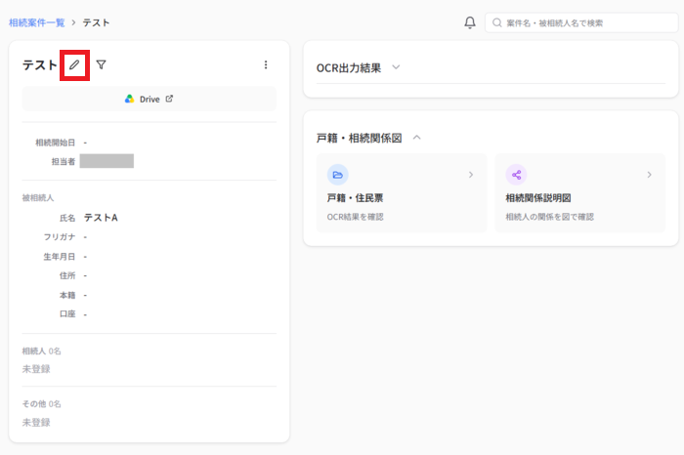Click the その他 0名 heading
684x455 pixels.
(41, 404)
